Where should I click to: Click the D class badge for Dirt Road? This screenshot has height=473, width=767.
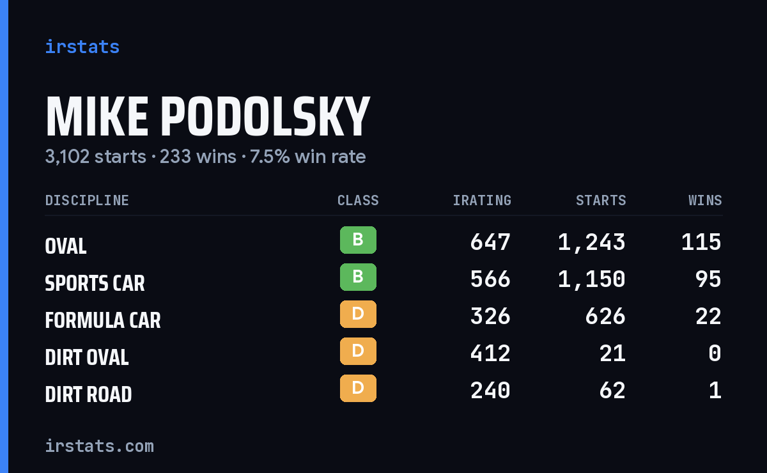358,389
